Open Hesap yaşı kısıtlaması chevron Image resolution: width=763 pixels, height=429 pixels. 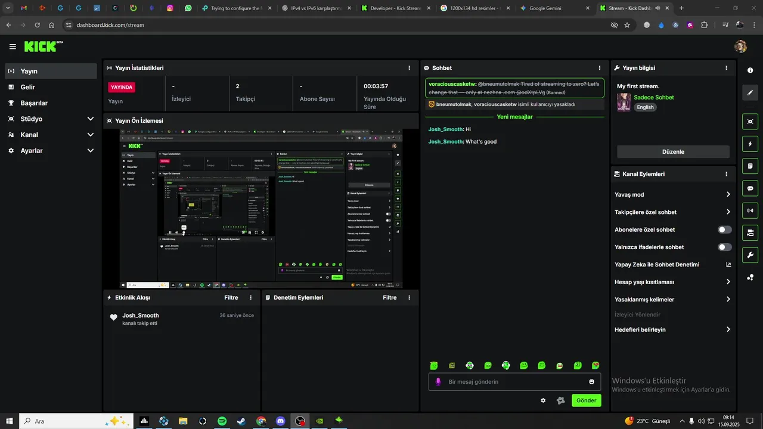(x=728, y=282)
